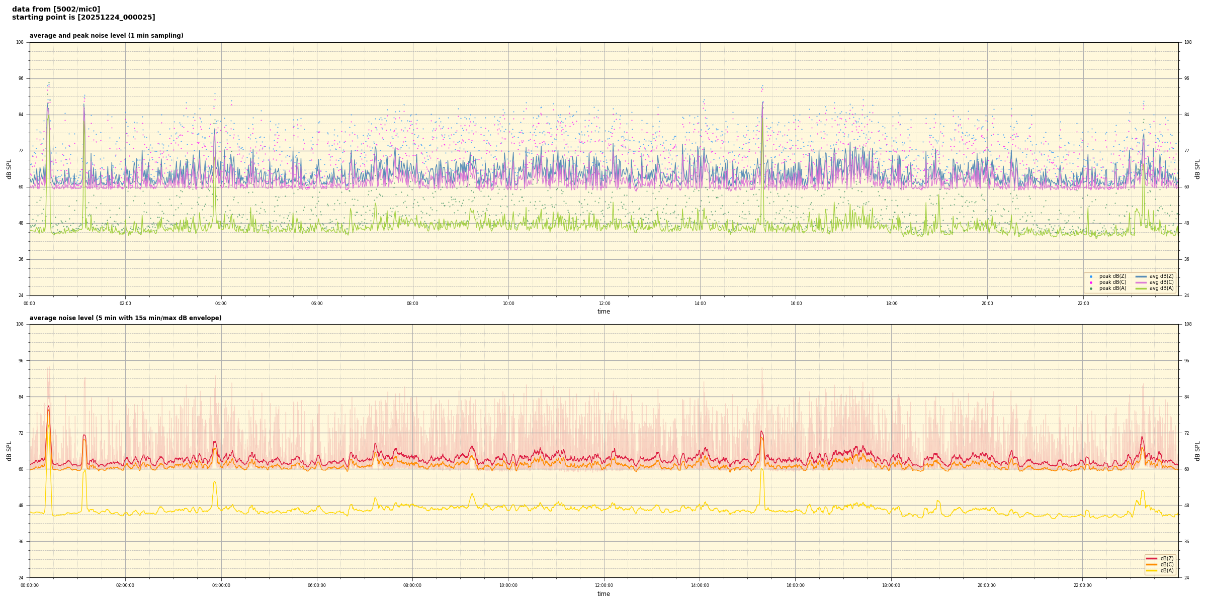Click the 18:00:00 tick on lower time axis
Viewport: 1207px width, 603px height.
click(891, 585)
